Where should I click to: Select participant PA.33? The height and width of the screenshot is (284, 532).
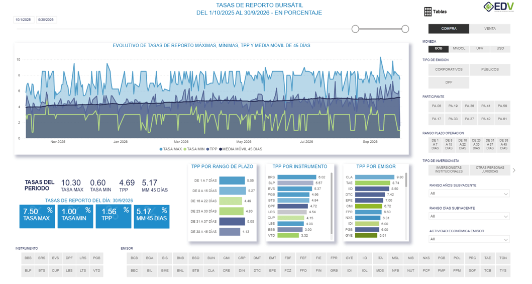pyautogui.click(x=453, y=119)
